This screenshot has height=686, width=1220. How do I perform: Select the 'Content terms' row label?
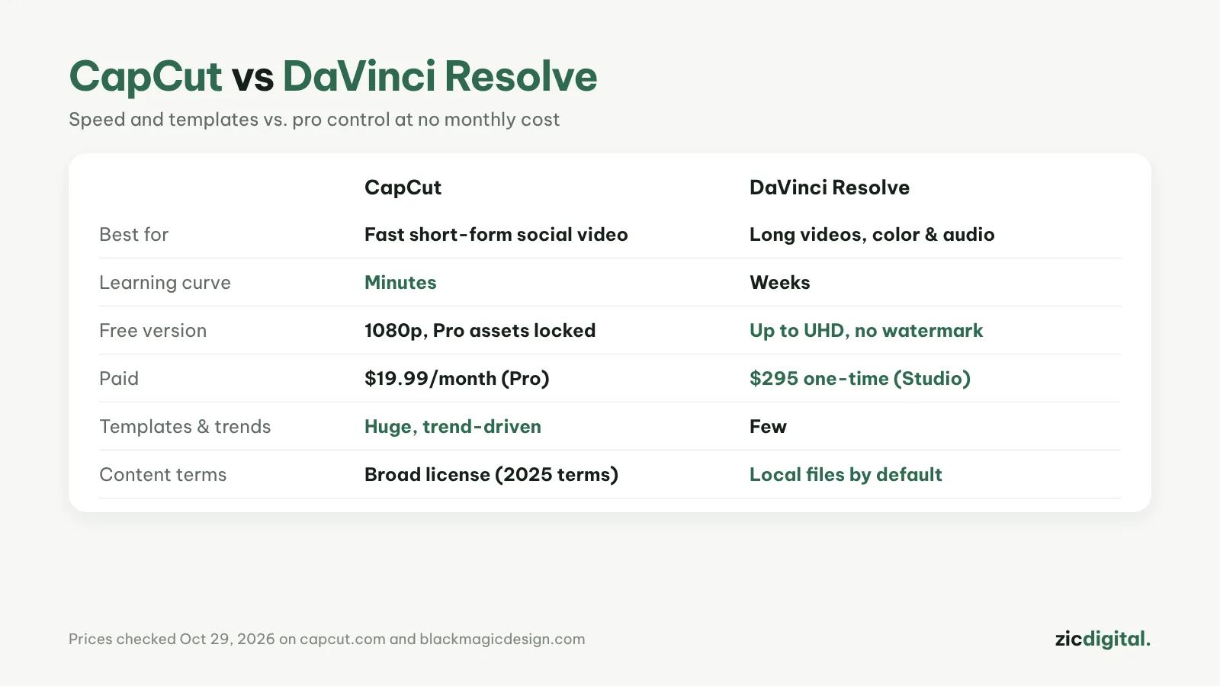(163, 475)
